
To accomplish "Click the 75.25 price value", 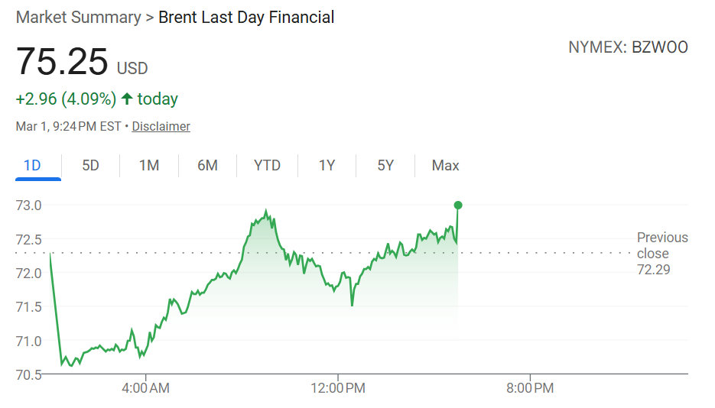I will 62,62.
